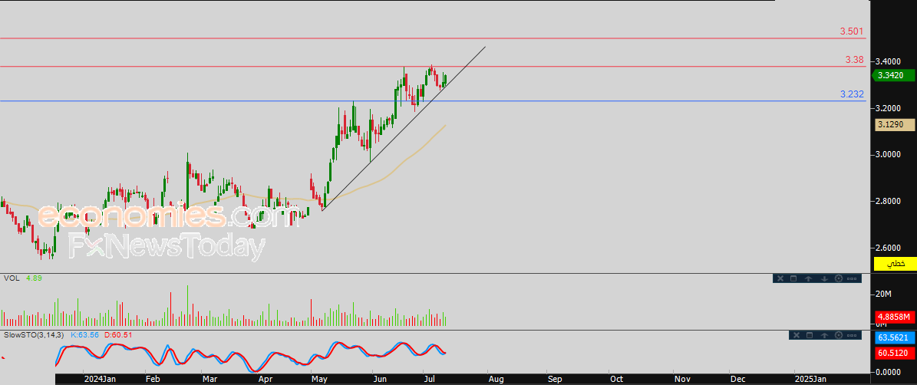This screenshot has width=917, height=385.
Task: Click the 4.8858M volume value tag
Action: click(894, 317)
